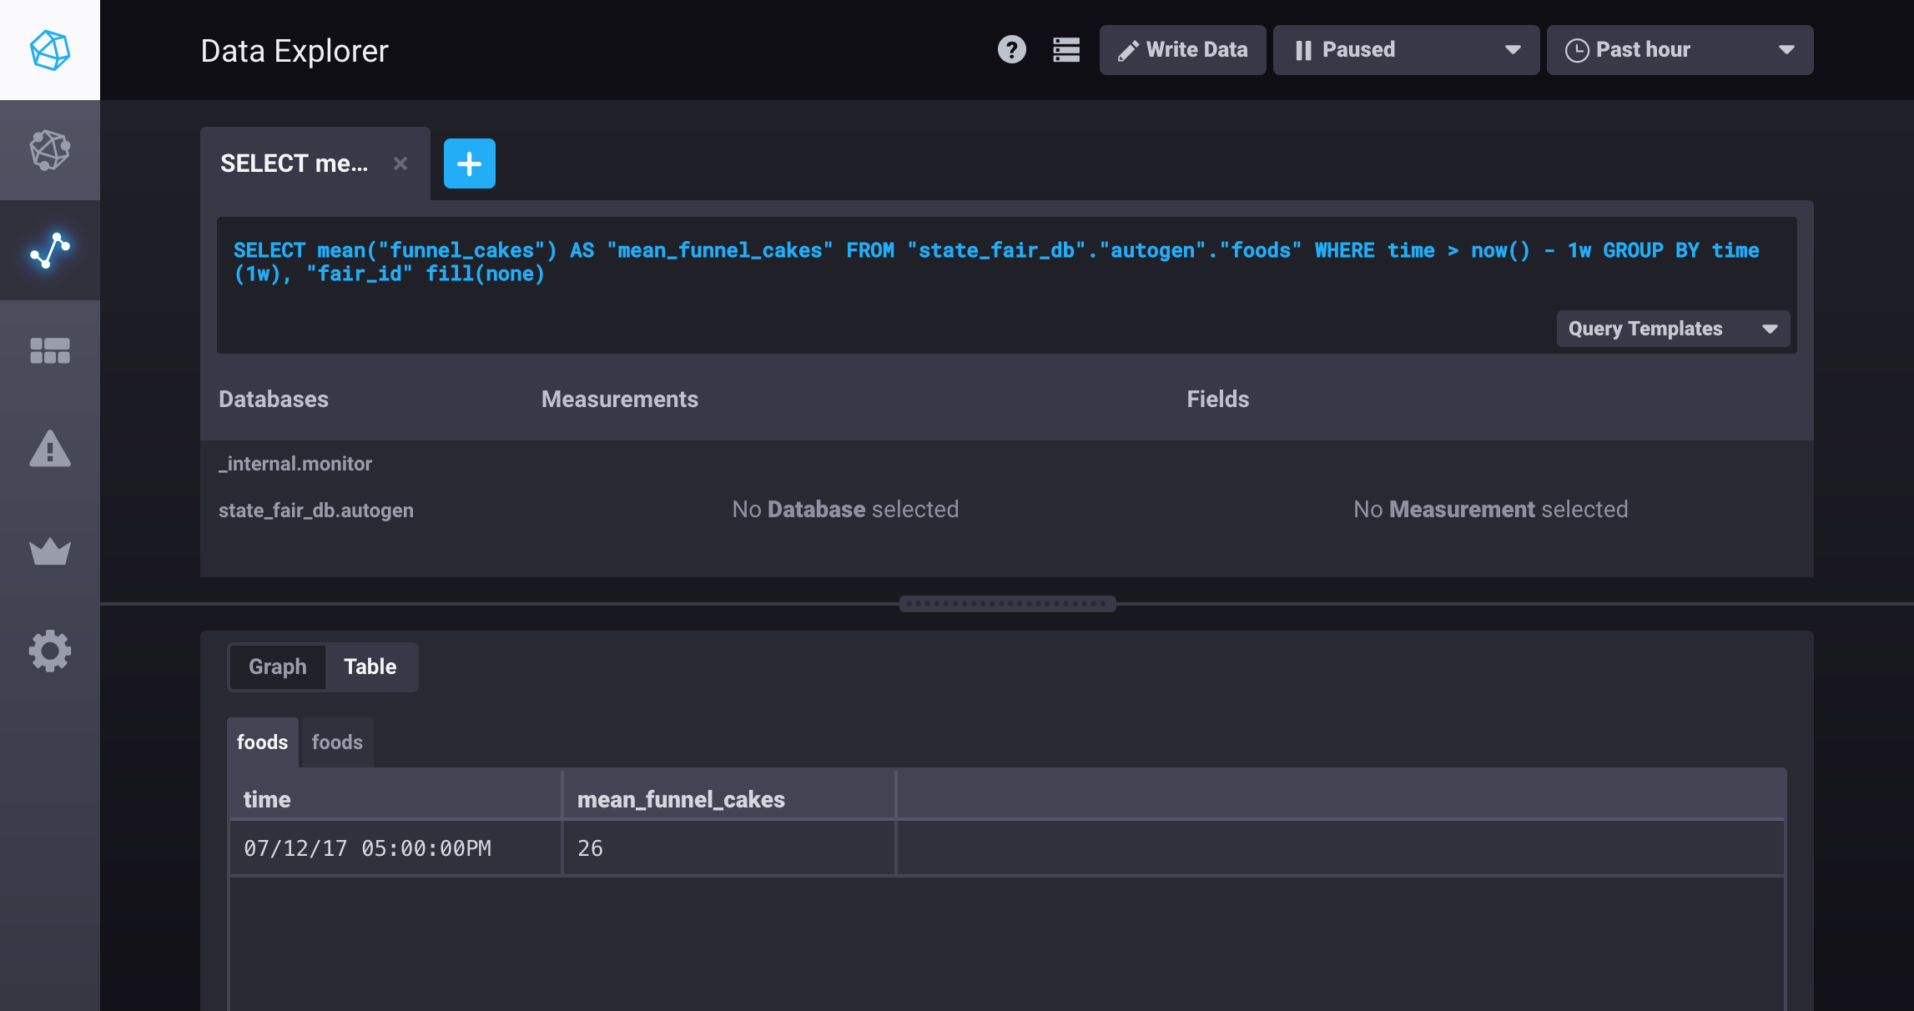
Task: Open the Host List sidebar icon
Action: pos(49,150)
